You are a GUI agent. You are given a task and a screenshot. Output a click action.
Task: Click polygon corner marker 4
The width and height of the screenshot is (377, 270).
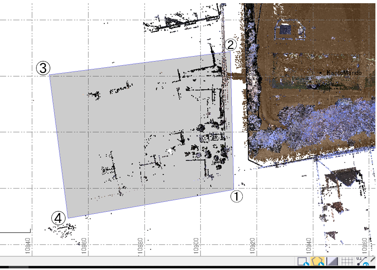(58, 219)
